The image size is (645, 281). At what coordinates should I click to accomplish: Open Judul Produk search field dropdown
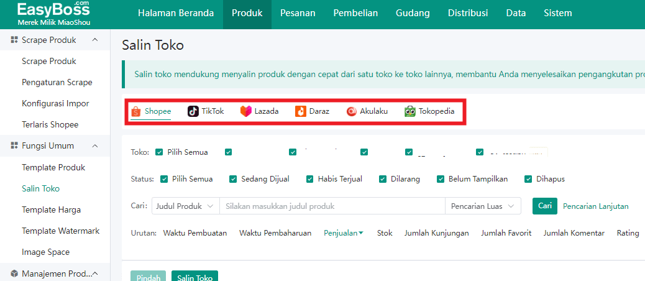(x=186, y=206)
